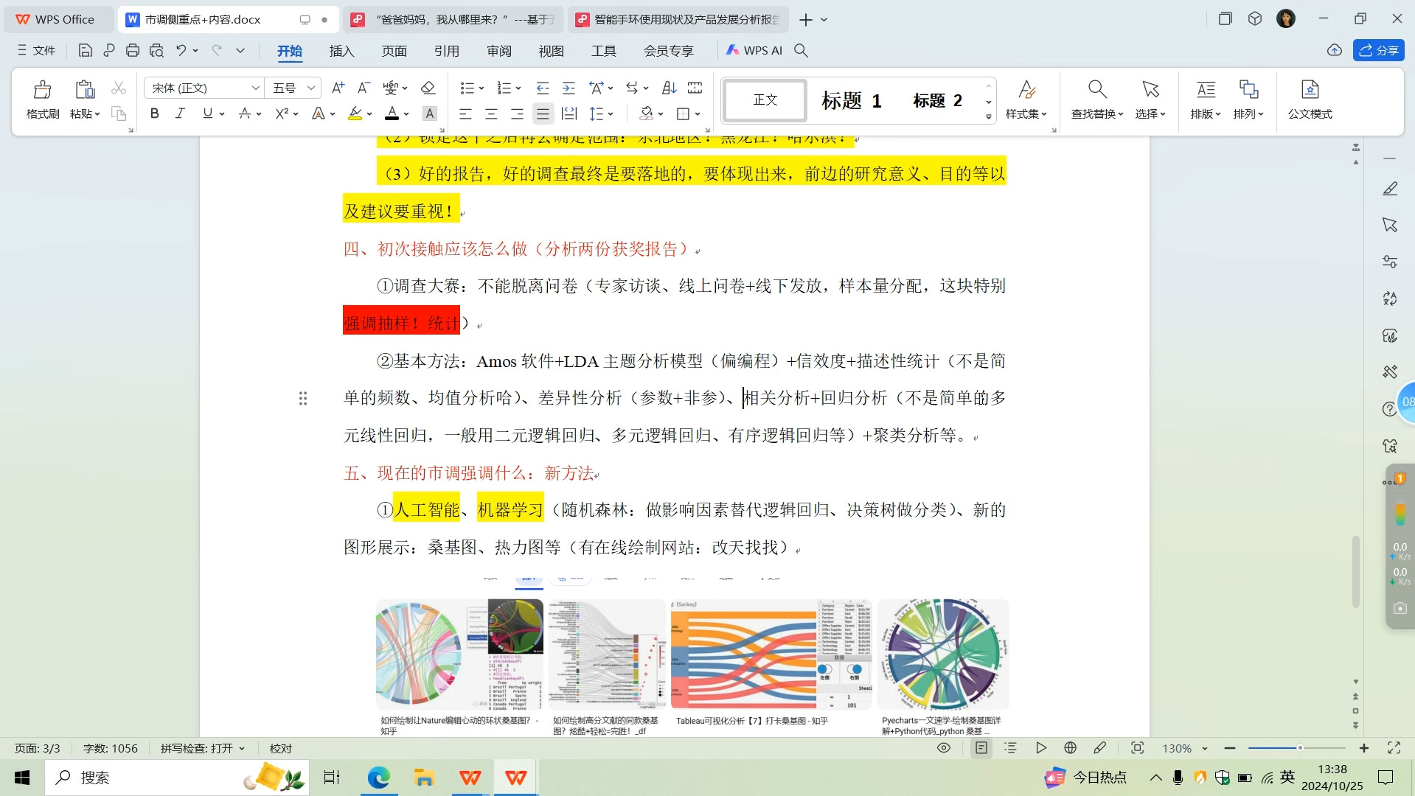This screenshot has width=1415, height=796.
Task: Click the settings sliders icon in right sidebar
Action: (1390, 262)
